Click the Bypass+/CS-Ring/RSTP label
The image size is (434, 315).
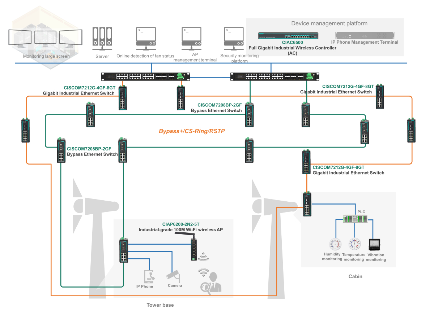pos(192,131)
